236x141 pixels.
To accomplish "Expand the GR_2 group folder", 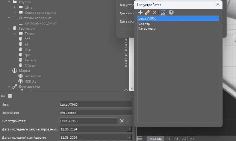I will 15,7.
